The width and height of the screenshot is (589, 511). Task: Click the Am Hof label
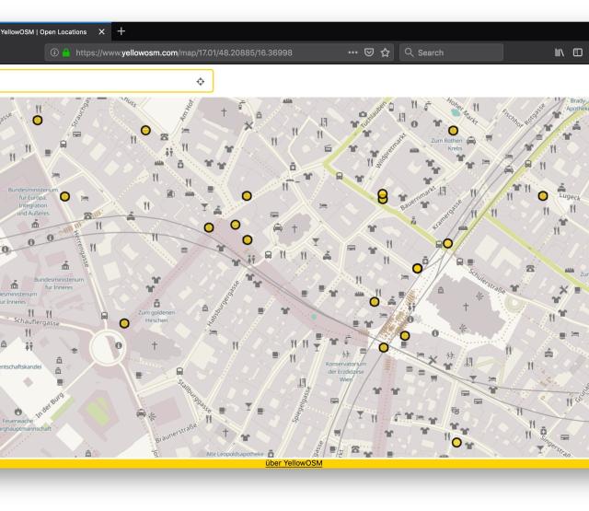pyautogui.click(x=186, y=110)
